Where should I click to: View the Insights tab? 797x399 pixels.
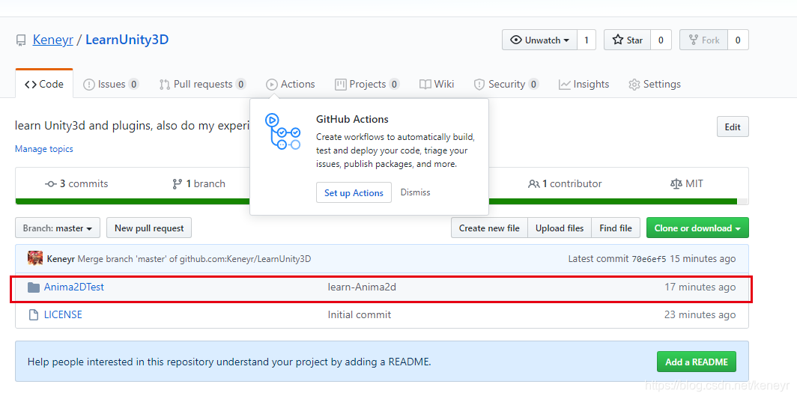pyautogui.click(x=584, y=85)
